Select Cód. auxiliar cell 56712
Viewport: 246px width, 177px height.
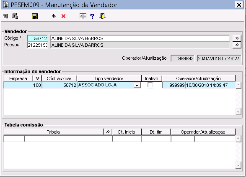click(60, 85)
